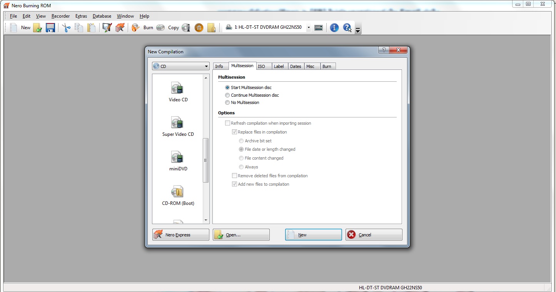Select the Multisession tab
The image size is (556, 292).
[242, 66]
